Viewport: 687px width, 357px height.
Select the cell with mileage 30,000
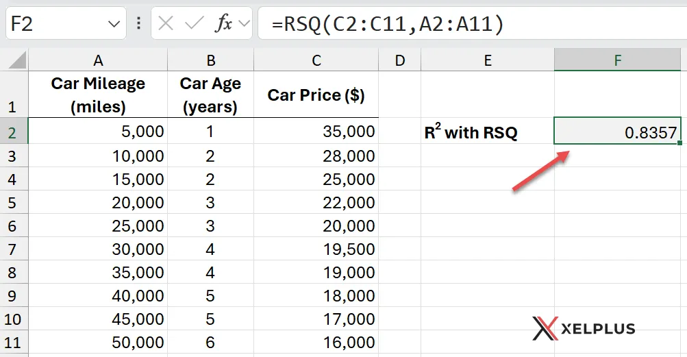tap(98, 249)
